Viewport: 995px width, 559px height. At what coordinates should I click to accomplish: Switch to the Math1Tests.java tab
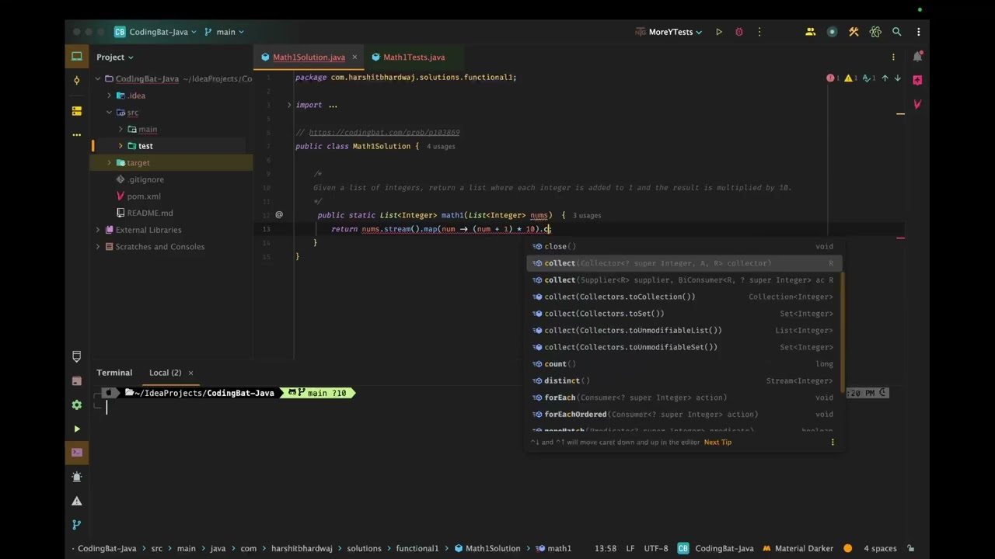coord(414,57)
